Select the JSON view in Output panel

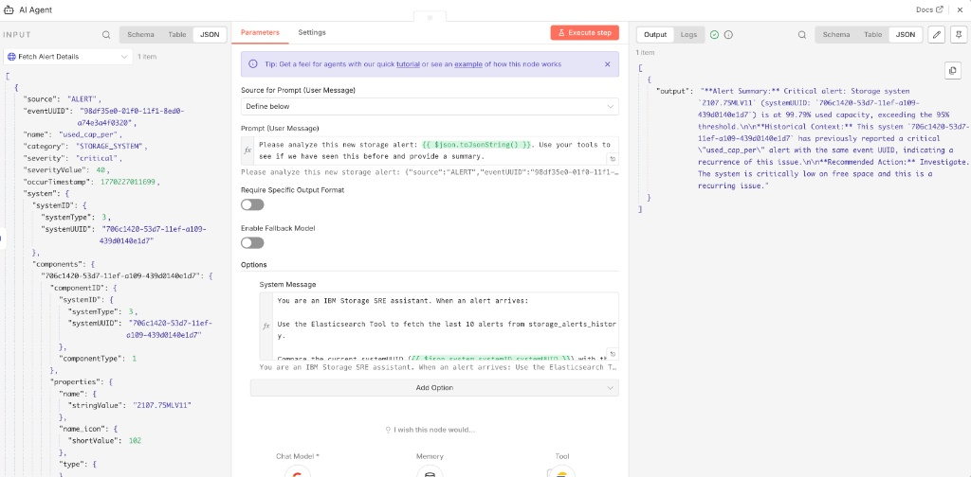[x=906, y=35]
